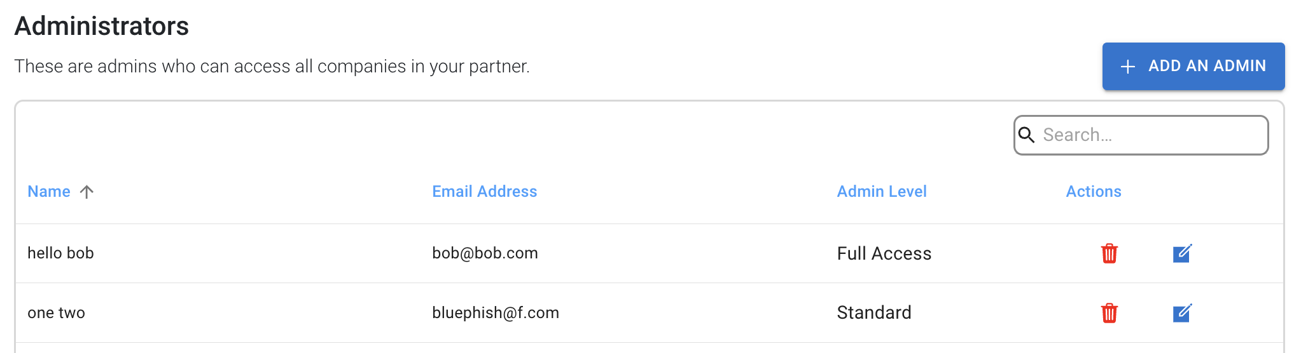Click the ADD AN ADMIN button
The height and width of the screenshot is (353, 1308).
tap(1193, 66)
